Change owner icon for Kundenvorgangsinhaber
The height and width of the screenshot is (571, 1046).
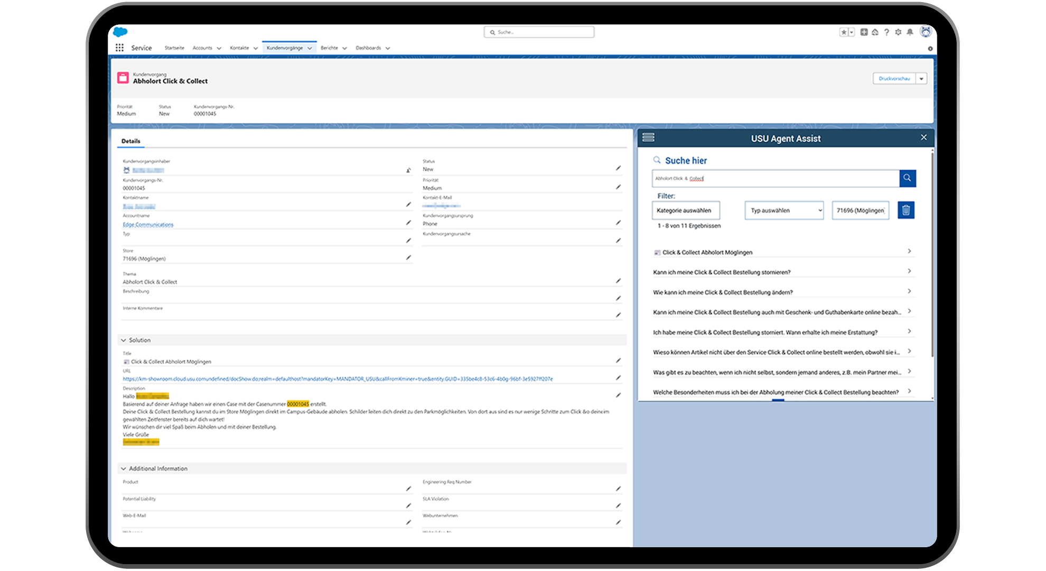408,170
